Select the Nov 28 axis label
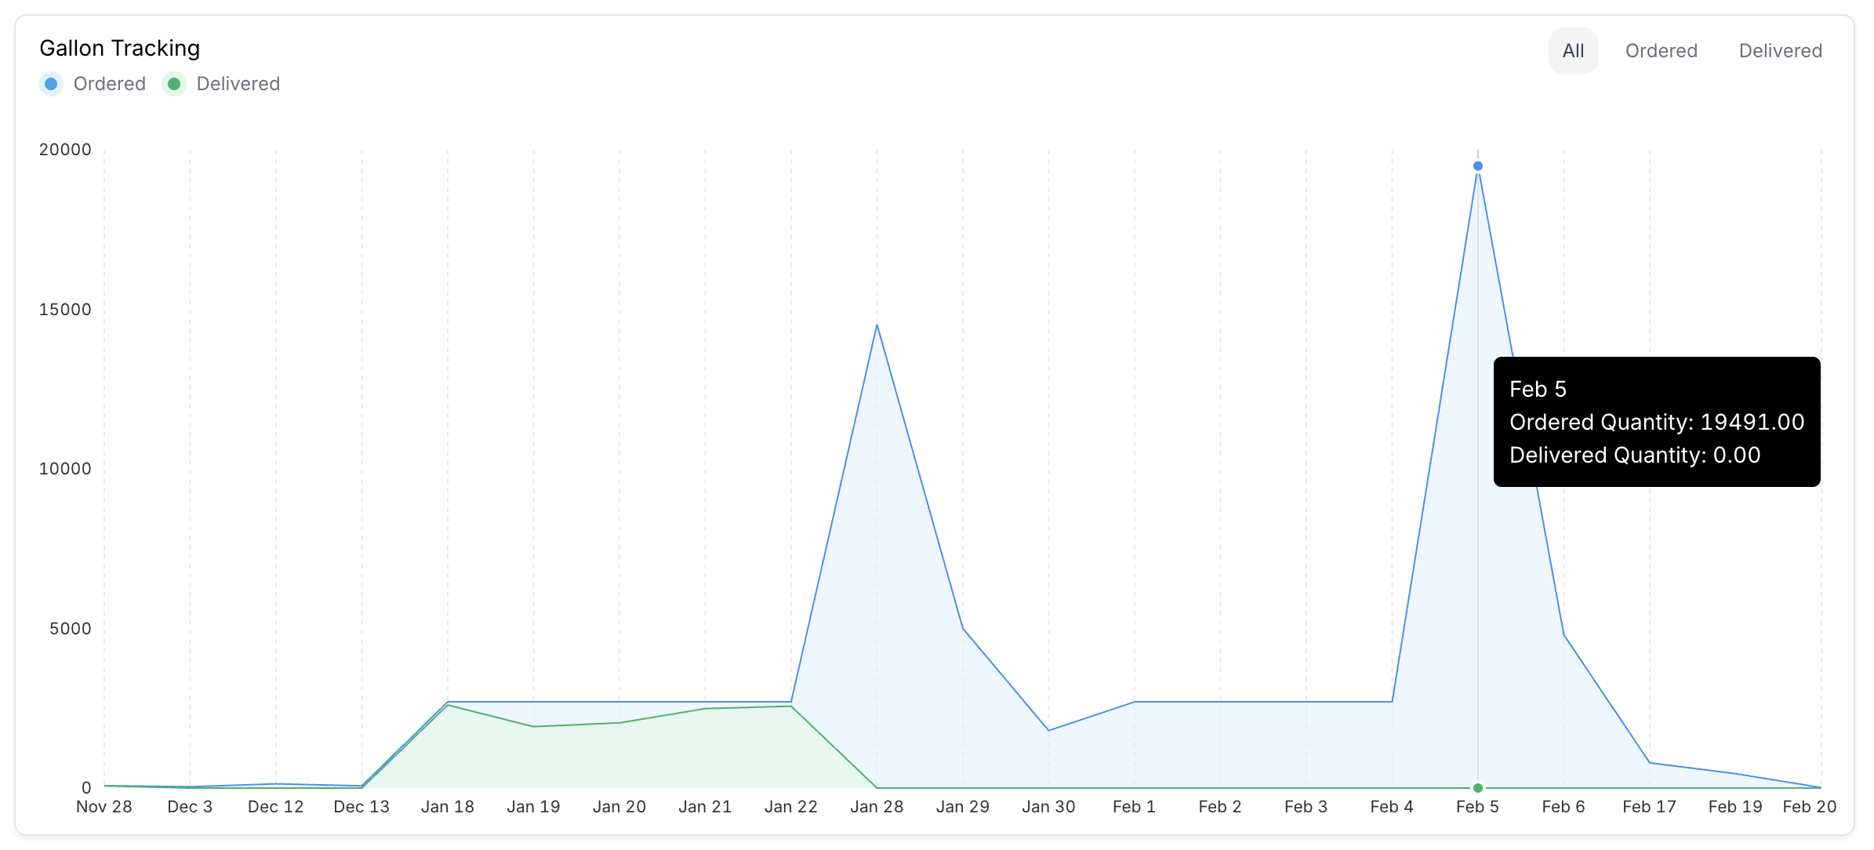This screenshot has width=1874, height=850. pos(104,805)
